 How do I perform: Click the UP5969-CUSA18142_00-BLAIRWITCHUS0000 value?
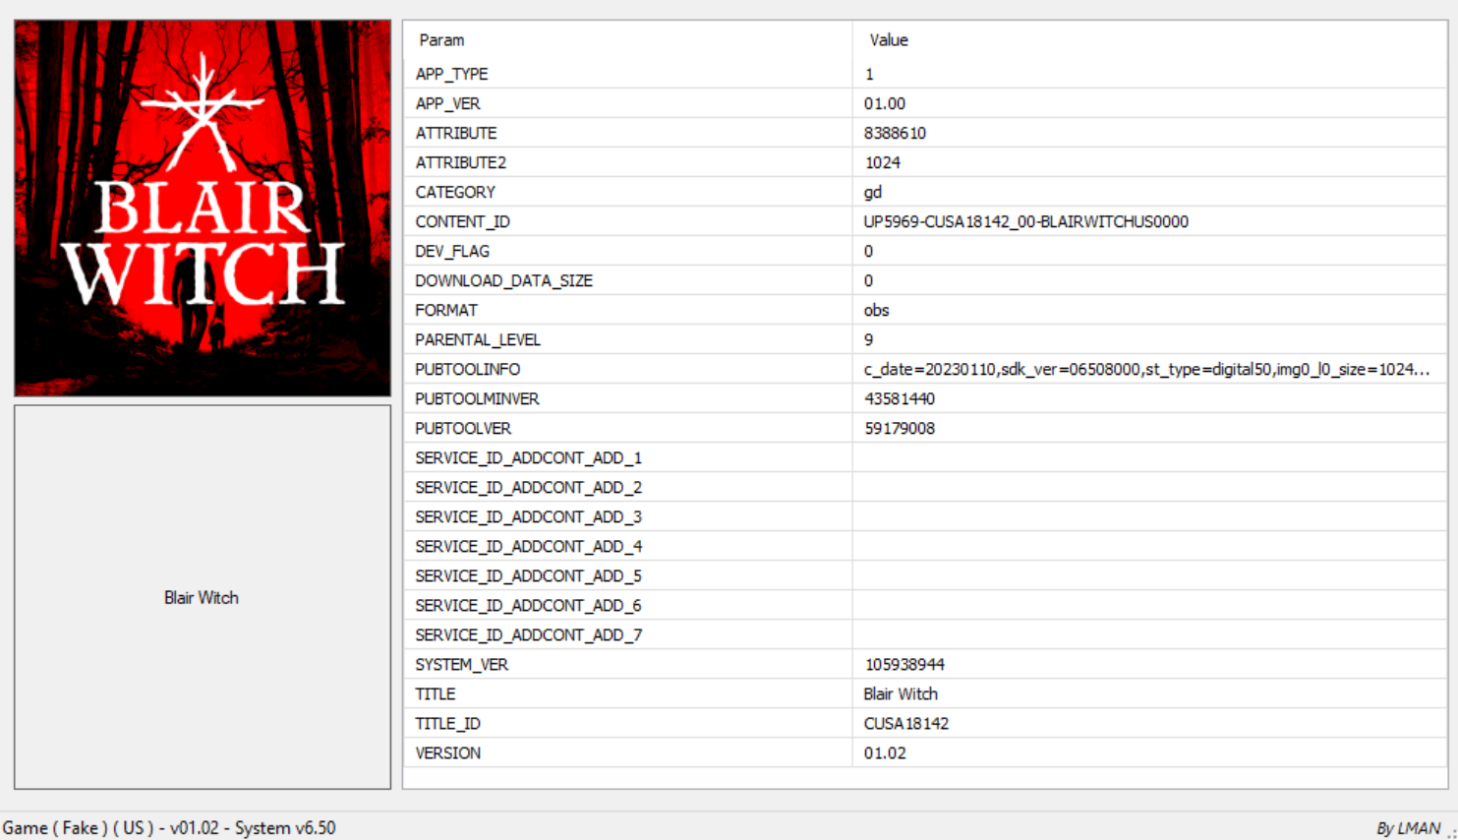pyautogui.click(x=1026, y=221)
